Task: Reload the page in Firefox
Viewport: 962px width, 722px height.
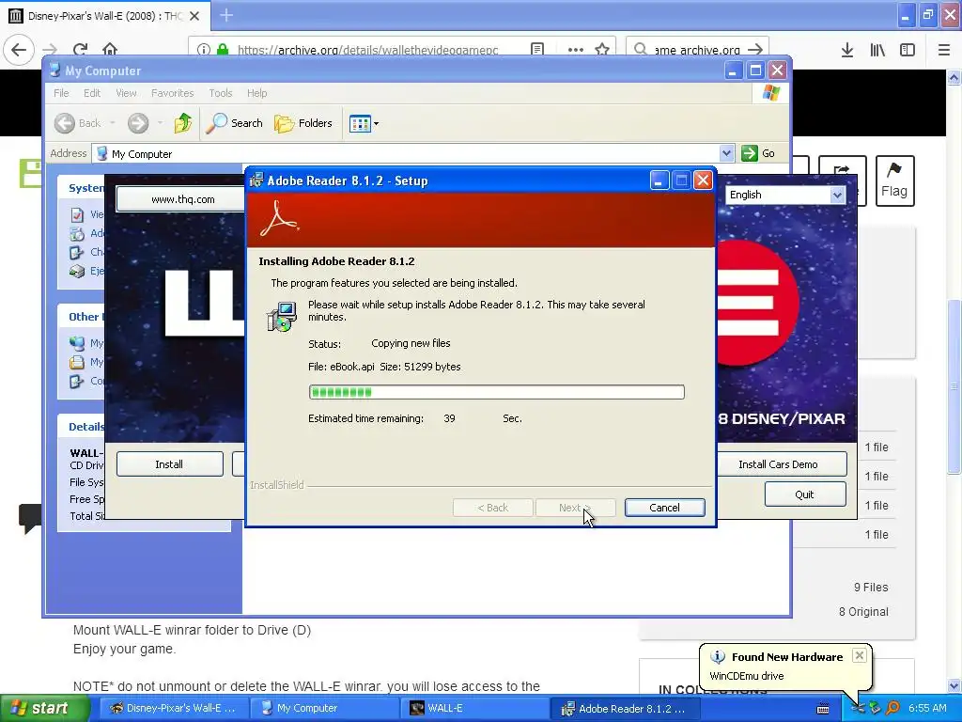Action: (80, 50)
